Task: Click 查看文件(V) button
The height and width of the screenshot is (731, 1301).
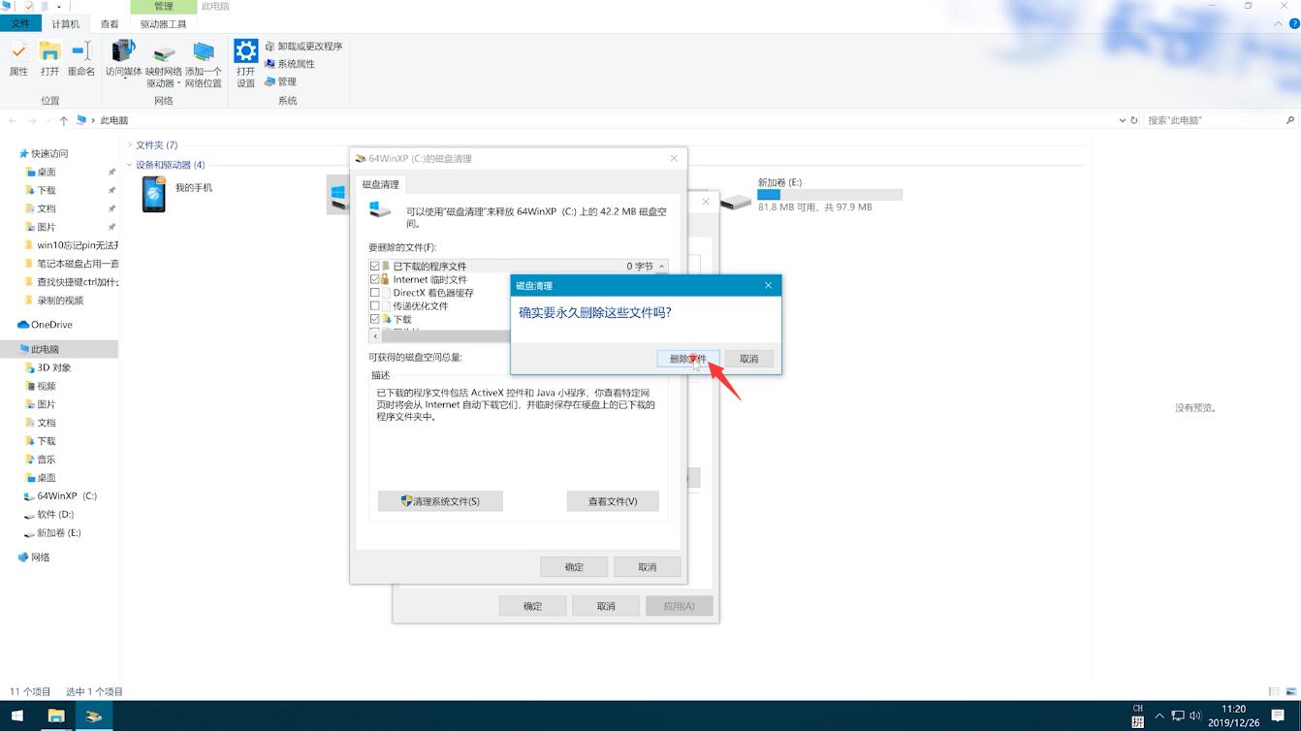Action: 613,501
